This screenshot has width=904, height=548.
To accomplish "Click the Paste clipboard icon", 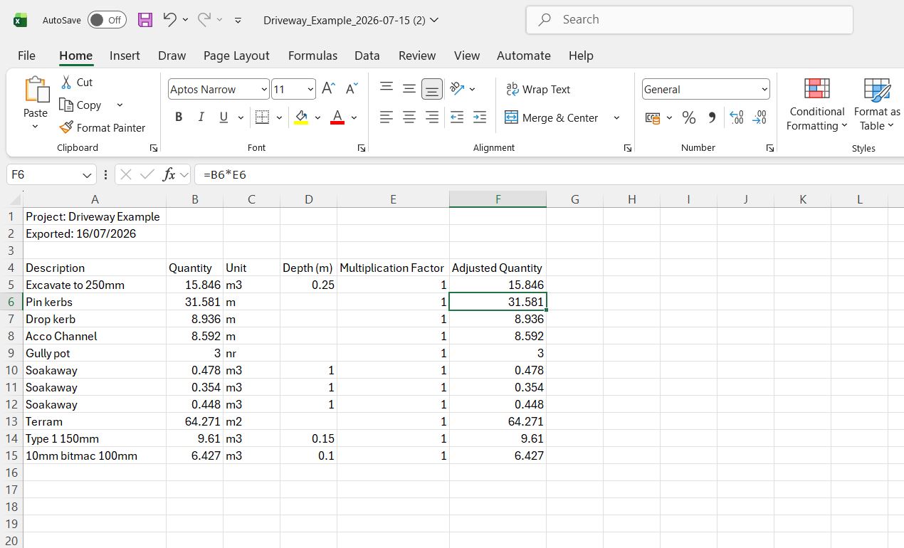I will coord(36,90).
